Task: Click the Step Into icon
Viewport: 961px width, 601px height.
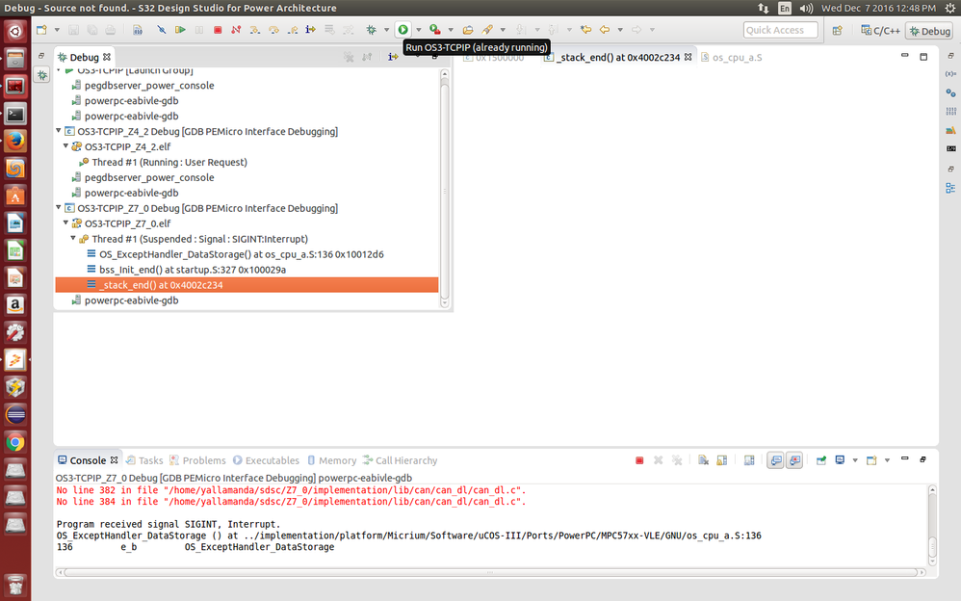Action: click(255, 30)
